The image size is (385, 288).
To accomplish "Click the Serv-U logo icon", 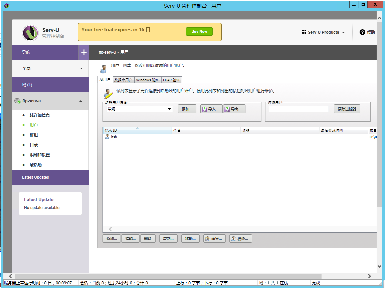I will pyautogui.click(x=30, y=33).
